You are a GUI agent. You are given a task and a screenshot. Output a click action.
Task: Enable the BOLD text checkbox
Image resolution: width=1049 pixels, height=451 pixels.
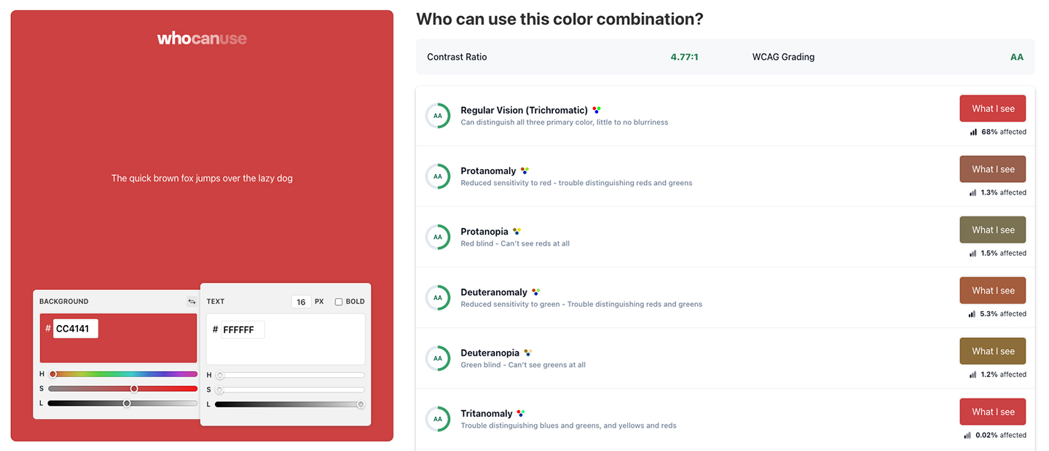(x=339, y=302)
